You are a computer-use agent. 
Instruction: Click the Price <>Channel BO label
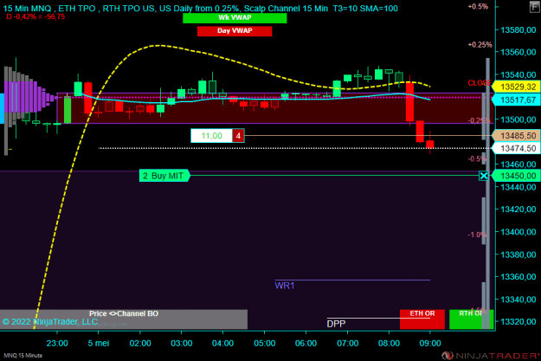[x=124, y=313]
